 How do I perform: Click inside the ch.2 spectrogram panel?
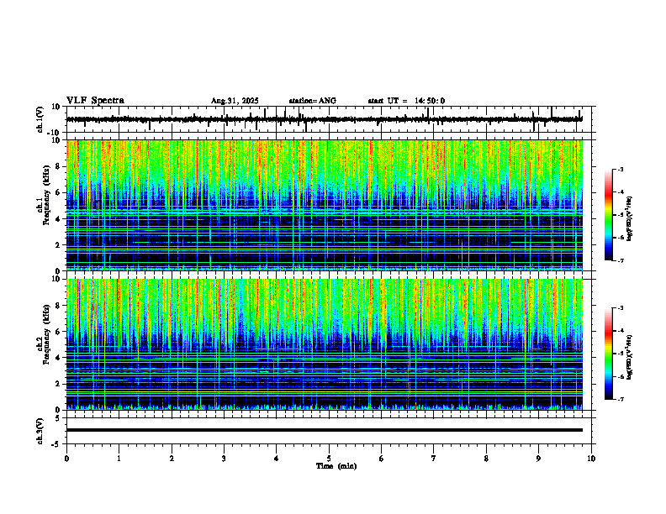pyautogui.click(x=325, y=344)
